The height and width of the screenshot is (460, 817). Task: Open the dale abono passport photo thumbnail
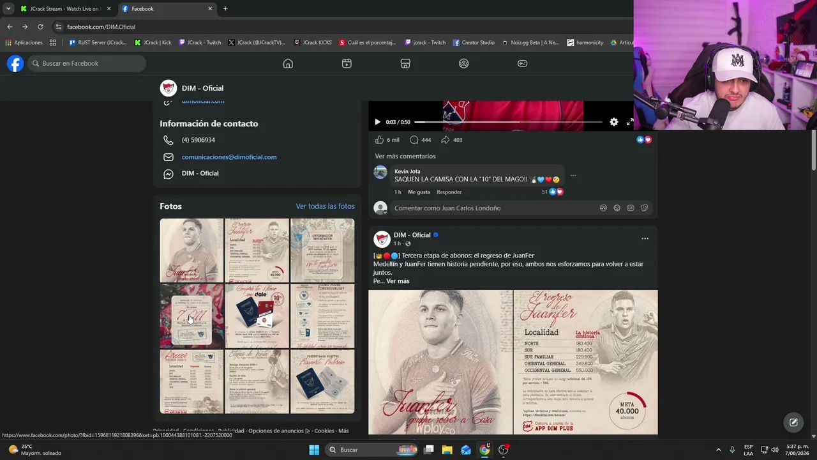(257, 316)
